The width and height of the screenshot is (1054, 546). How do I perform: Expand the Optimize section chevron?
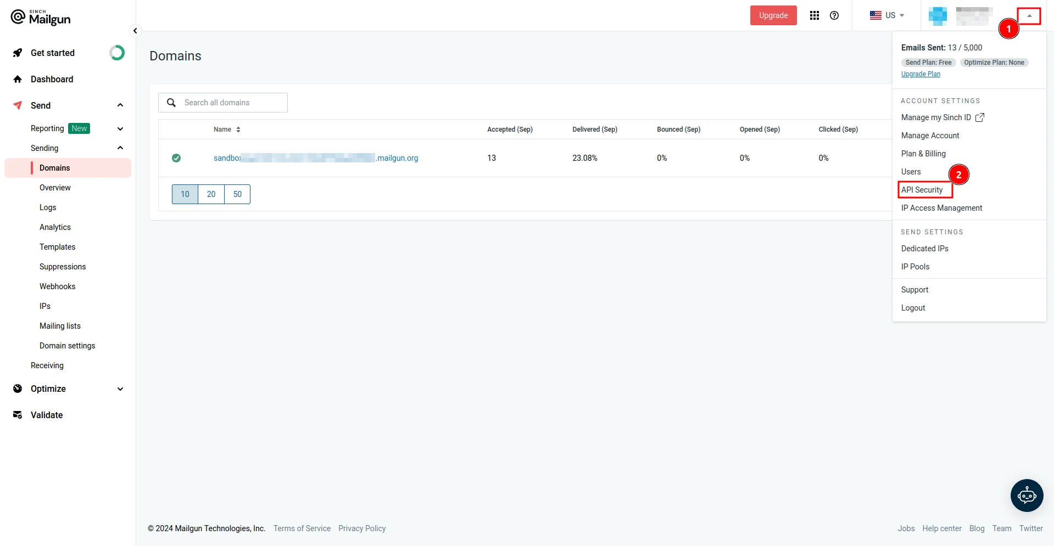[120, 389]
